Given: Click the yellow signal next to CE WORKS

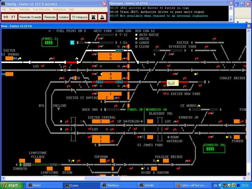Looking at the screenshot, I should pos(199,106).
